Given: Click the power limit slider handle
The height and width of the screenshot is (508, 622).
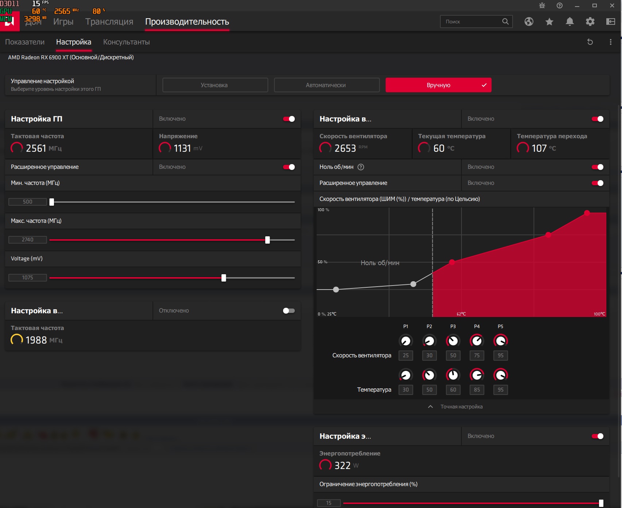Looking at the screenshot, I should (x=601, y=503).
